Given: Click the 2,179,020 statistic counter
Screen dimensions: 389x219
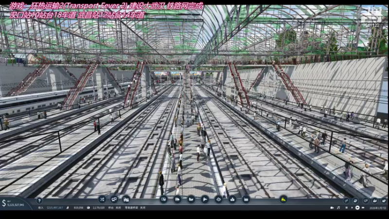Looking at the screenshot, I should tap(99, 208).
